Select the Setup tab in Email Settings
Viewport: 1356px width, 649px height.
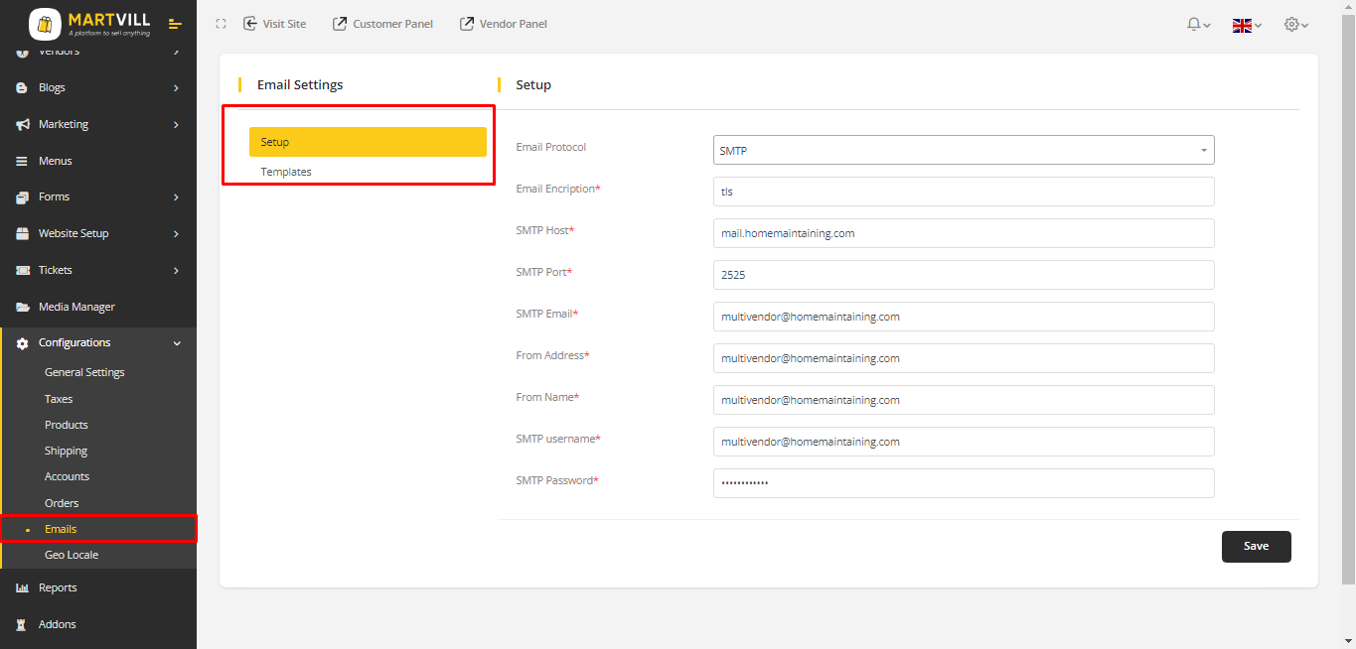(x=367, y=142)
